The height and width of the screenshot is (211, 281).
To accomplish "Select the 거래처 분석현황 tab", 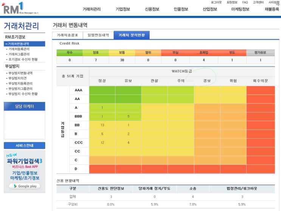I will coord(132,35).
